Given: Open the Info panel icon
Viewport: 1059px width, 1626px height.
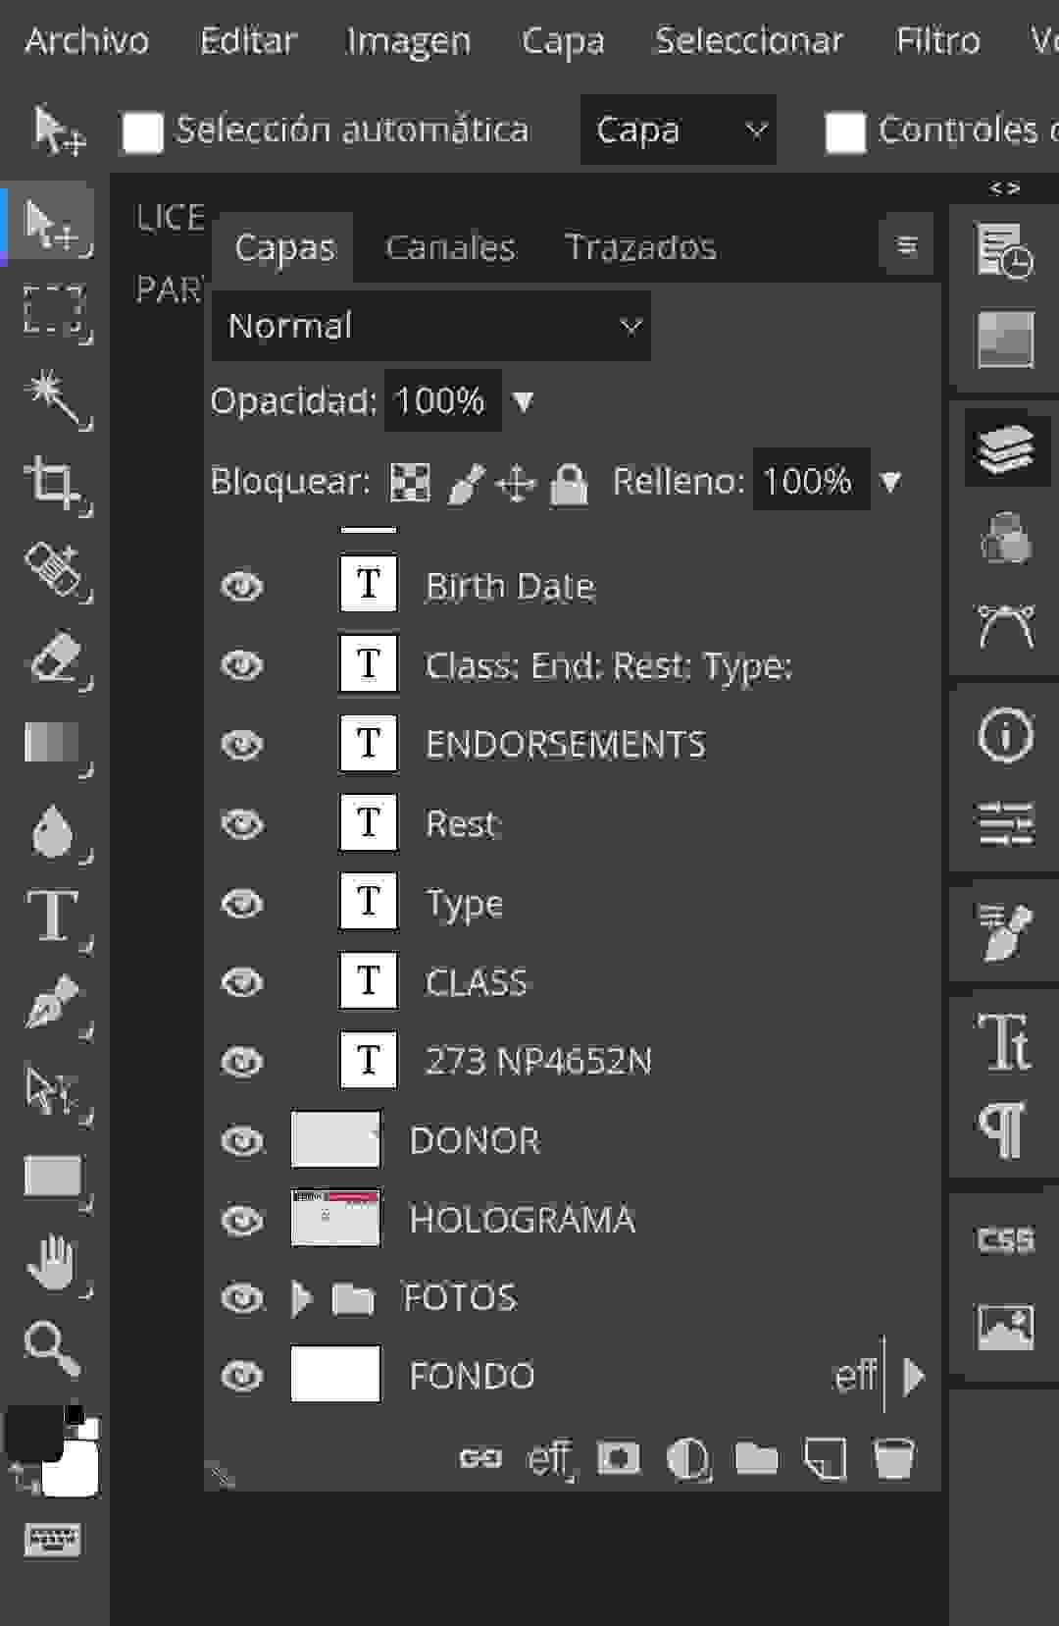Looking at the screenshot, I should point(1005,734).
